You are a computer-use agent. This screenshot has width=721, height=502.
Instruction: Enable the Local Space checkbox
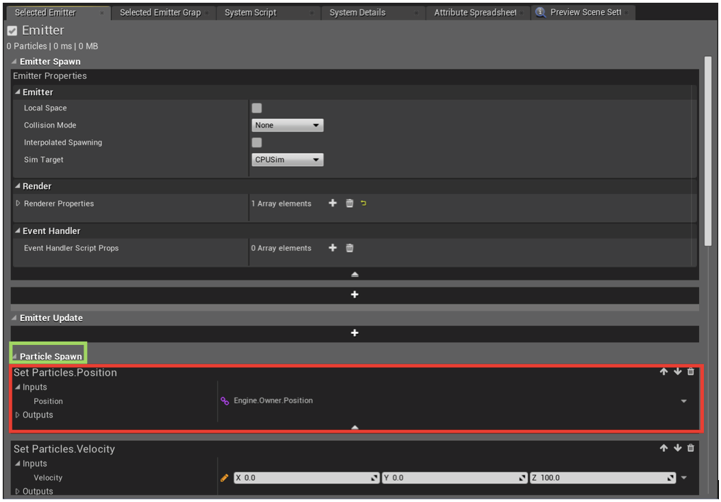257,108
